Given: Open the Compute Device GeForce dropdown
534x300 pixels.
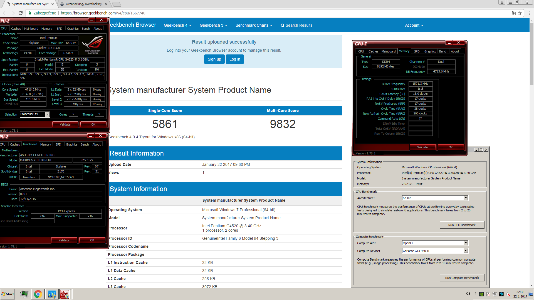Looking at the screenshot, I should (x=466, y=251).
